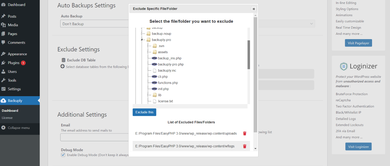Click the Loginizer shield logo
This screenshot has height=166, width=390.
coord(344,66)
